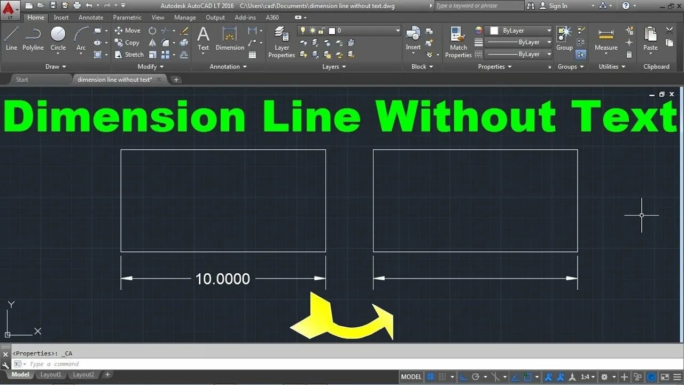Switch to the Annotate ribbon tab
Screen dimensions: 684x385
point(91,18)
